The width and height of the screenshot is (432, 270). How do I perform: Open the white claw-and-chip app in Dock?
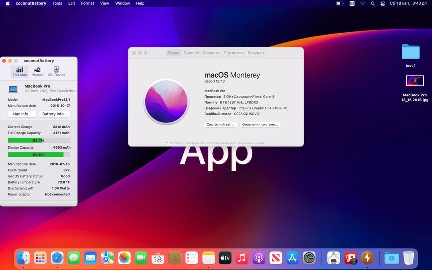point(333,258)
